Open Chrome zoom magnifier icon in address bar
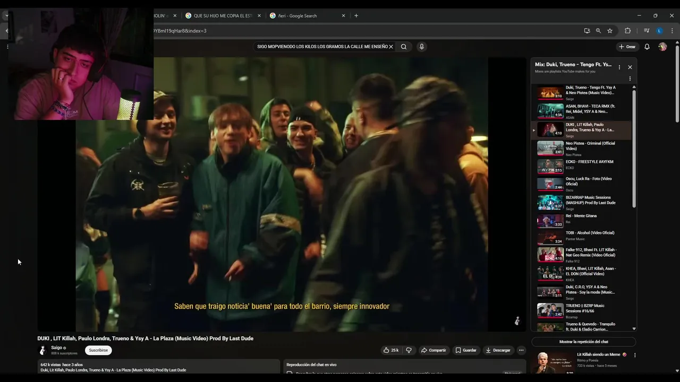This screenshot has height=382, width=680. tap(598, 31)
